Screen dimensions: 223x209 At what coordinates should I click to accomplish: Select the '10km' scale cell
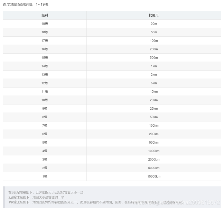click(154, 92)
